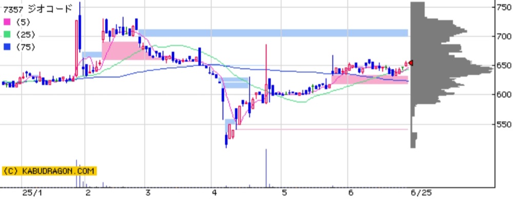The image size is (525, 199).
Task: Click the 600 price axis label
Action: [504, 95]
